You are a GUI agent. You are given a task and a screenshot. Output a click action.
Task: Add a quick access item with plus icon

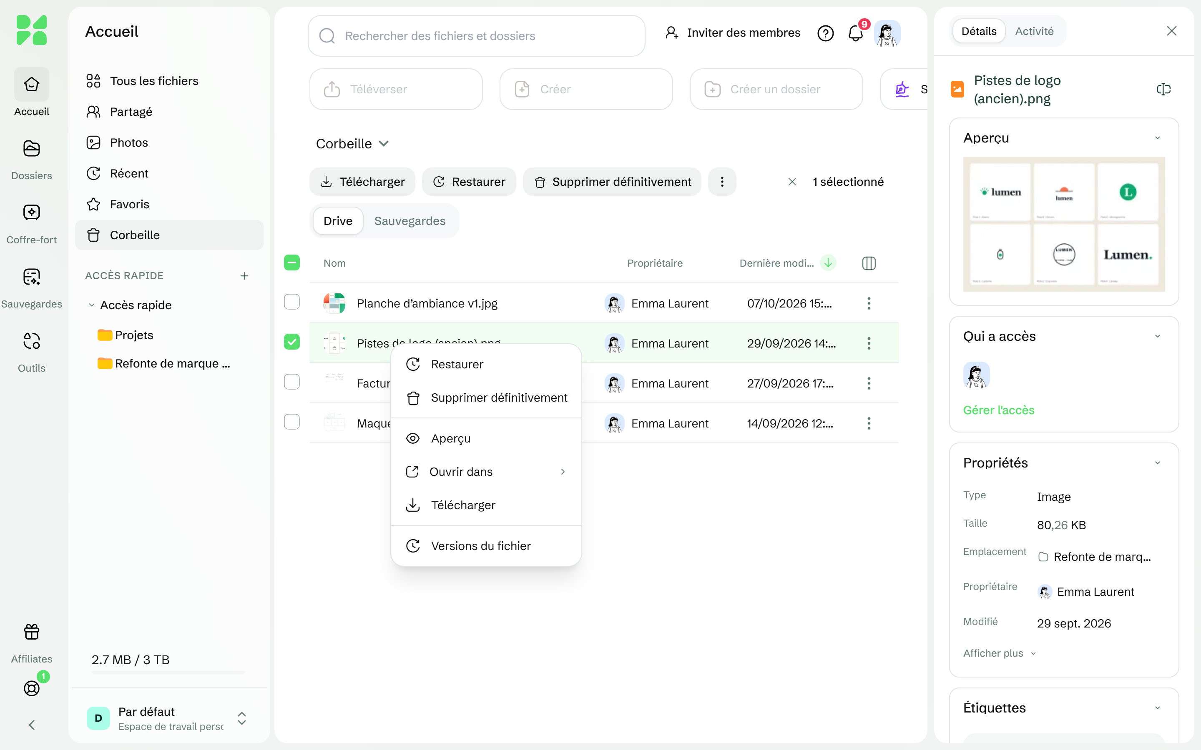pyautogui.click(x=244, y=276)
